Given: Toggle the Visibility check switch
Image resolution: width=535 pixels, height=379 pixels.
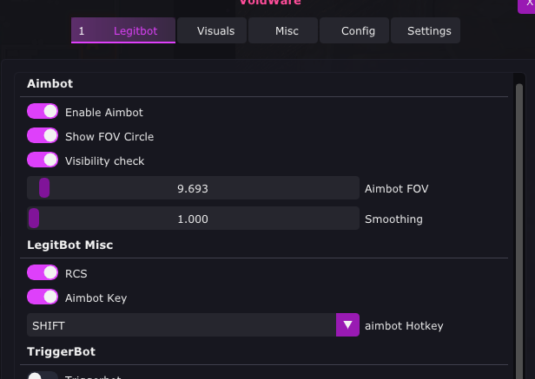Looking at the screenshot, I should 43,160.
